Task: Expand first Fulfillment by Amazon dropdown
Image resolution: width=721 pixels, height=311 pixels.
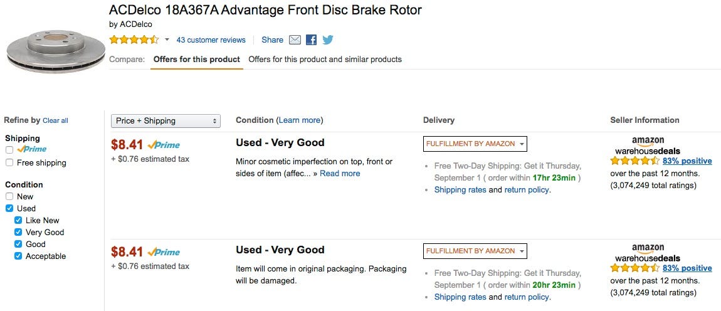Action: point(475,144)
